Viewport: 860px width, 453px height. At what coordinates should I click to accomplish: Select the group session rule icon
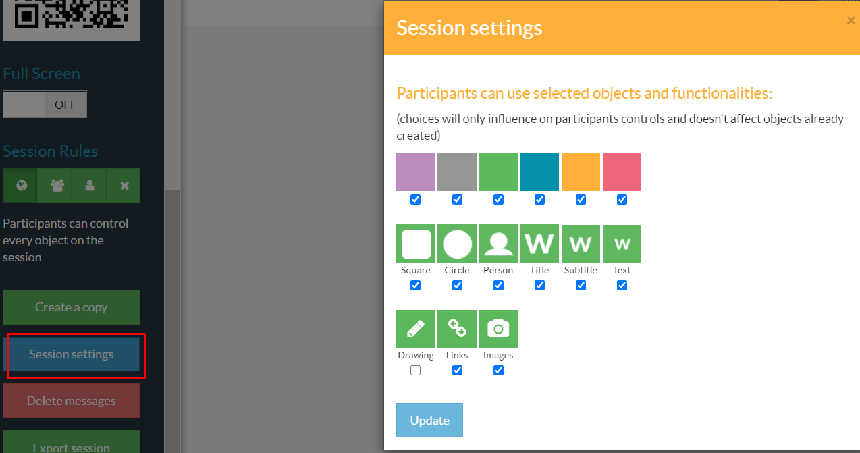pyautogui.click(x=57, y=186)
